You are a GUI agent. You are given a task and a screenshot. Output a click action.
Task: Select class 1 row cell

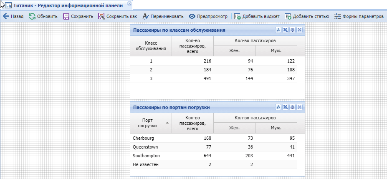click(151, 61)
